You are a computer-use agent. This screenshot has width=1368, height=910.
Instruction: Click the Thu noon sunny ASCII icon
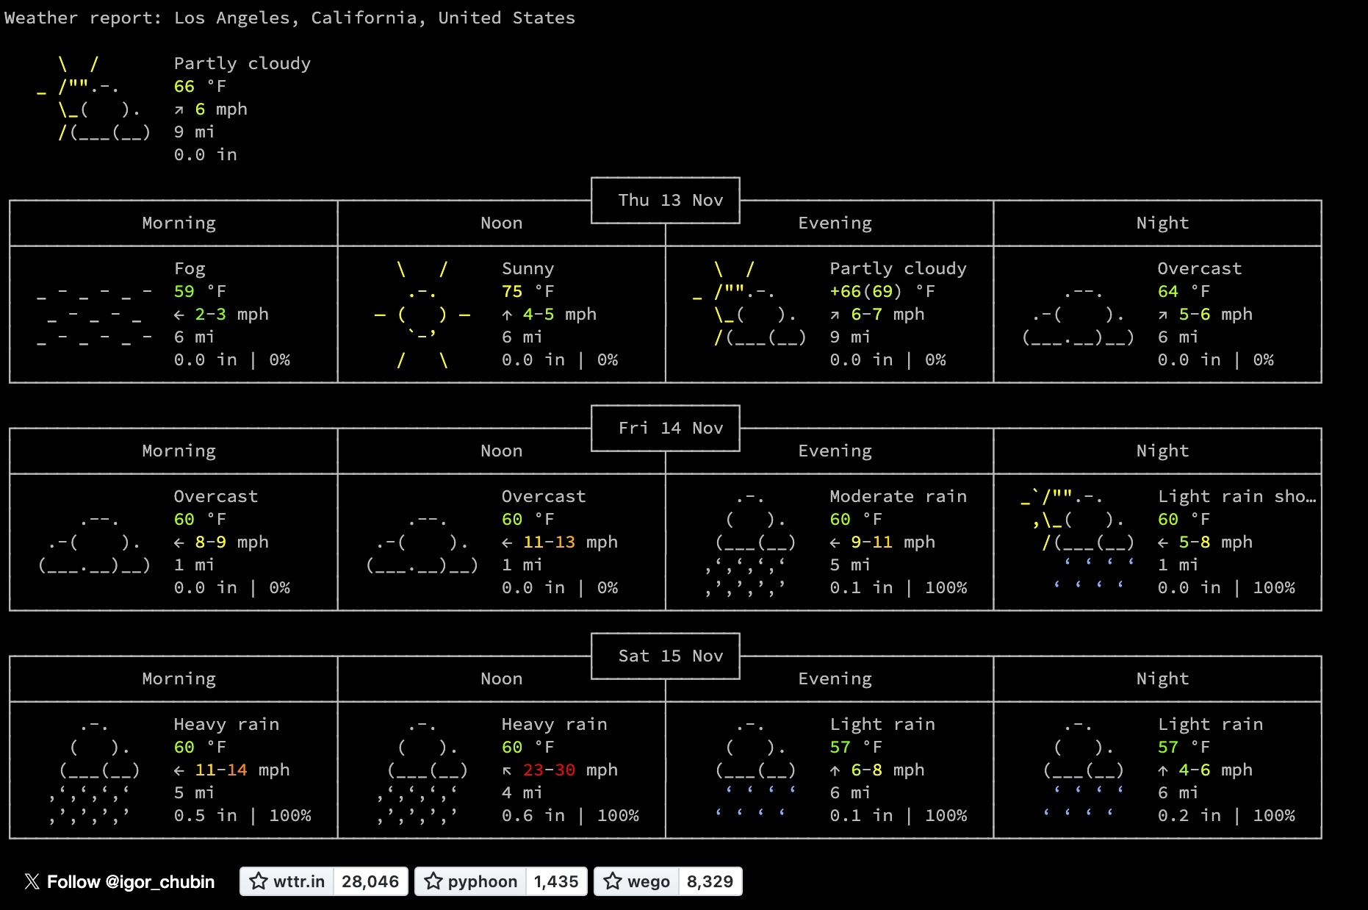coord(422,314)
